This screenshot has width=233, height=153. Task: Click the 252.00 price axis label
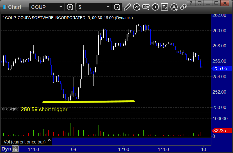219,92
